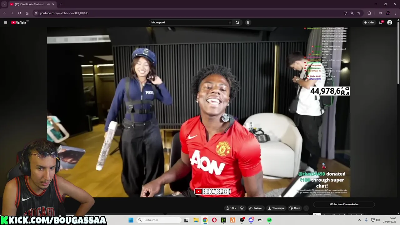Open Spotify from the taskbar

click(x=269, y=220)
